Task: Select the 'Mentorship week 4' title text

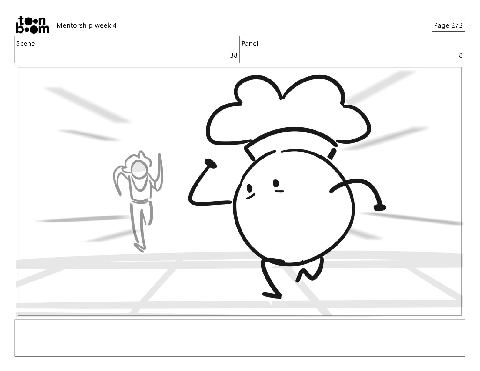Action: coord(86,25)
